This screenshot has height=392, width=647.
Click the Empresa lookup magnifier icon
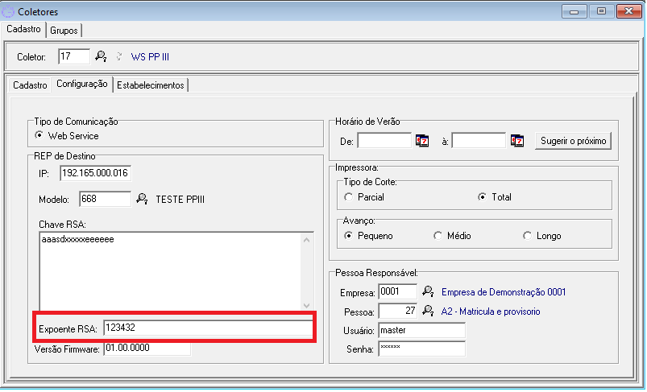coord(428,291)
